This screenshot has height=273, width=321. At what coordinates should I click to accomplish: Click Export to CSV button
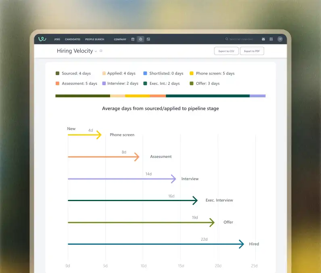226,51
